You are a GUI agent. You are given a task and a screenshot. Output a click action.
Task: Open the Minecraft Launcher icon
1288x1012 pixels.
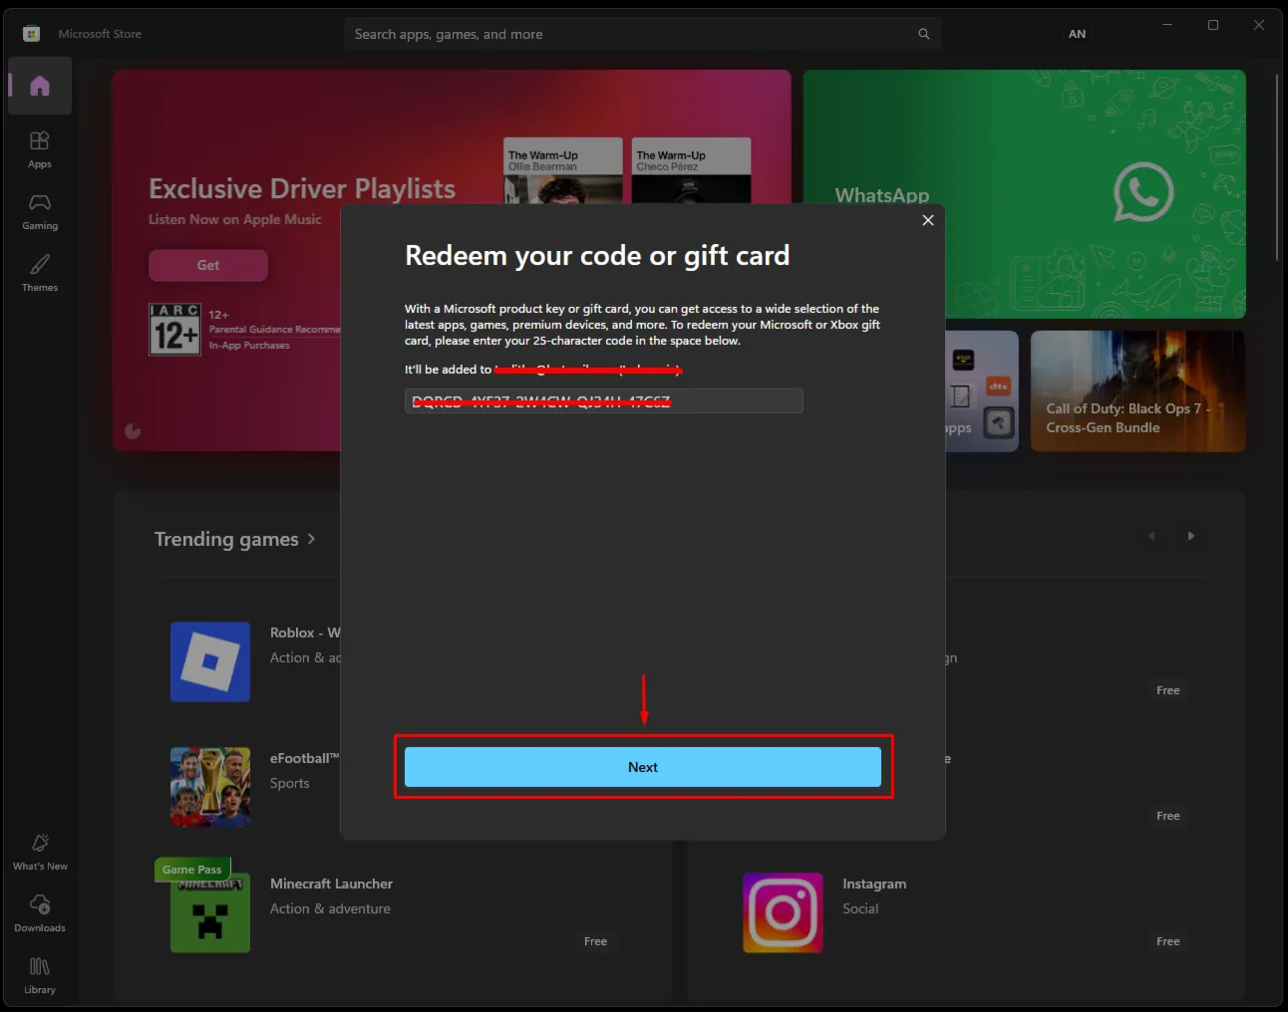[x=210, y=912]
